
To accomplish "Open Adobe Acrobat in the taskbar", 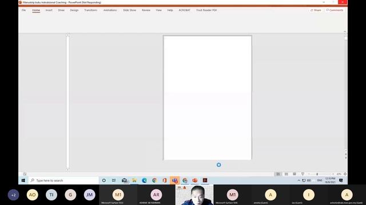I will (x=205, y=181).
